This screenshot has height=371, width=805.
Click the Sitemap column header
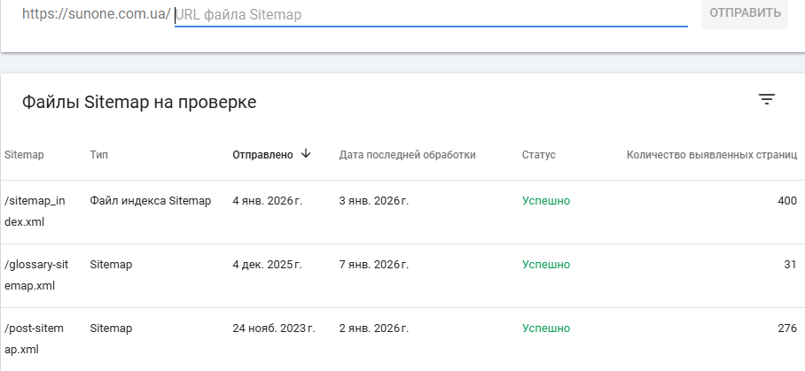24,155
